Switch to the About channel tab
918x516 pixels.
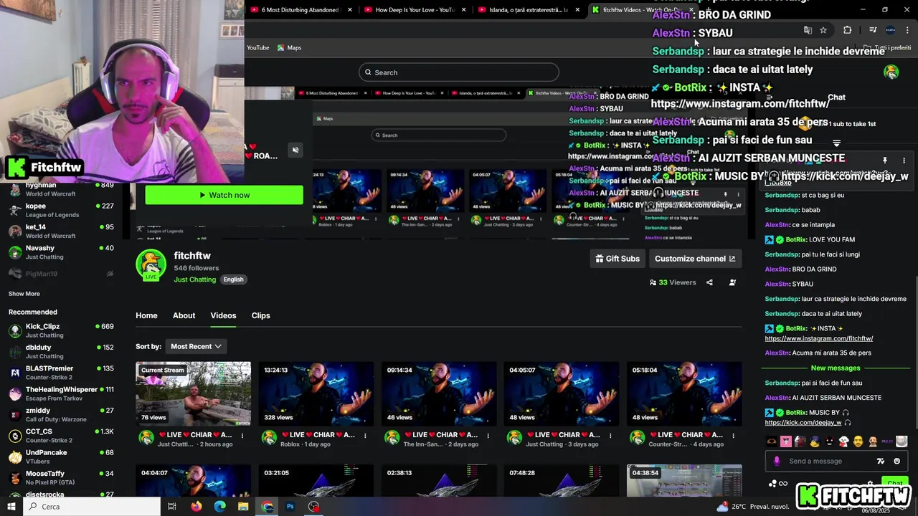184,315
